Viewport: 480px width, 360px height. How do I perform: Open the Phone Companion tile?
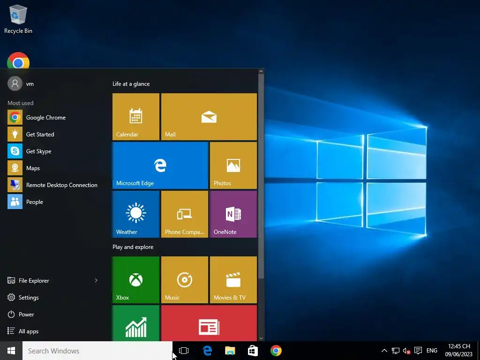coord(185,214)
